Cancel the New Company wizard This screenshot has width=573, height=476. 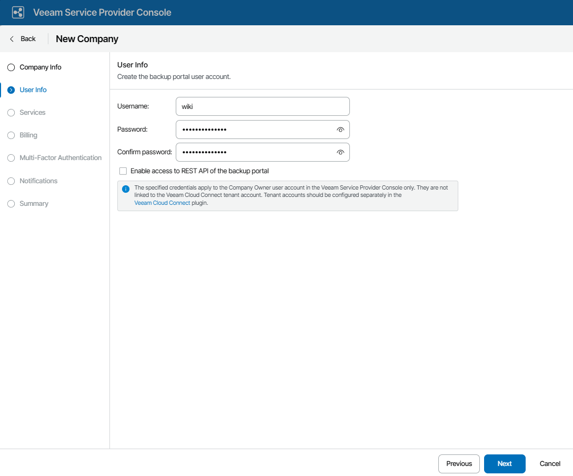(x=550, y=464)
